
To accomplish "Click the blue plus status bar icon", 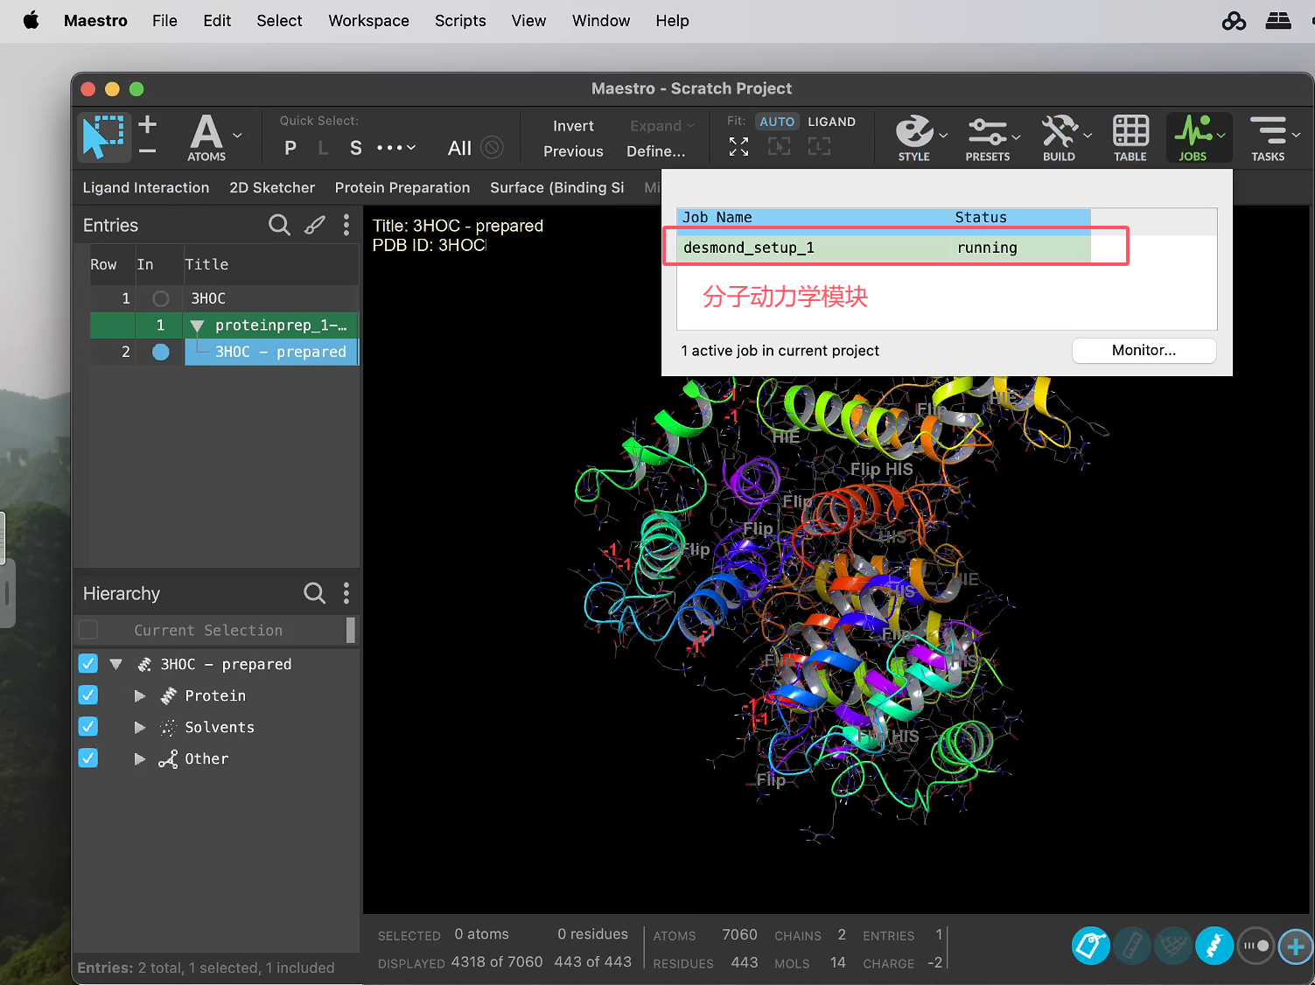I will click(1296, 946).
